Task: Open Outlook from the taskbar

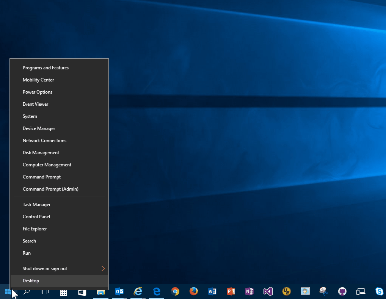Action: click(119, 292)
